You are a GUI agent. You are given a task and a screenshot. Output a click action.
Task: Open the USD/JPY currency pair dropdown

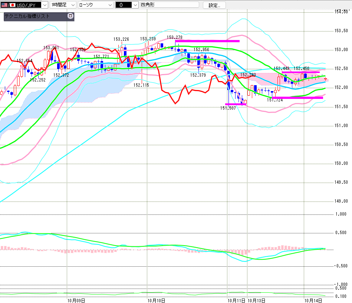click(45, 5)
